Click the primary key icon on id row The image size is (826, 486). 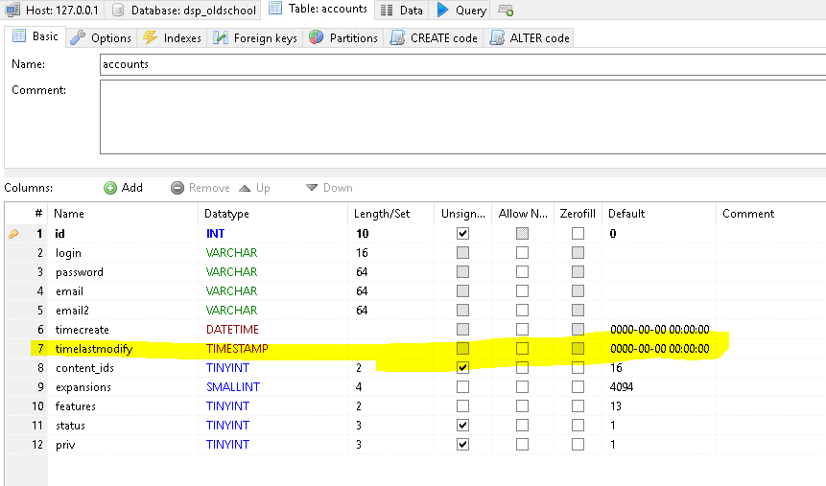pos(13,234)
